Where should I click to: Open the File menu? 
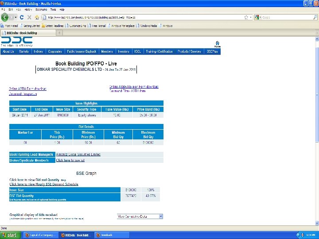3,9
